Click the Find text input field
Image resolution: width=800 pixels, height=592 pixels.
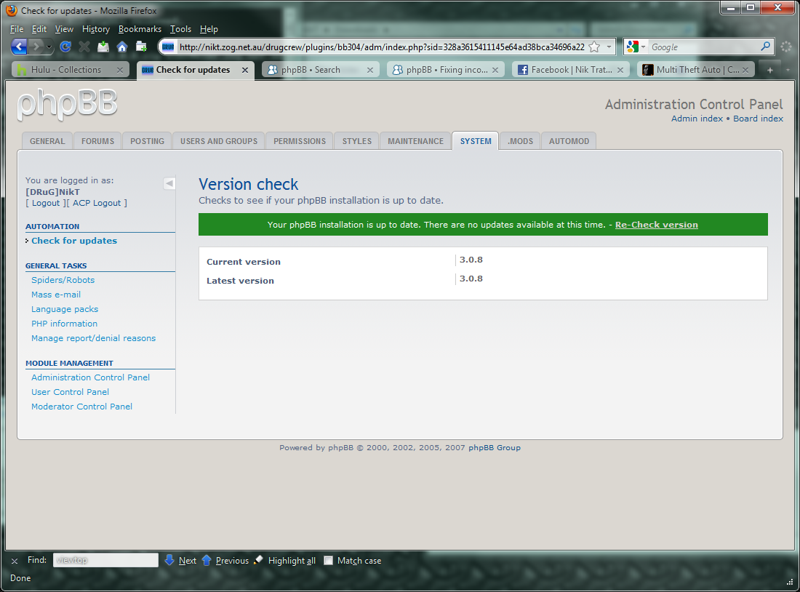(x=105, y=561)
